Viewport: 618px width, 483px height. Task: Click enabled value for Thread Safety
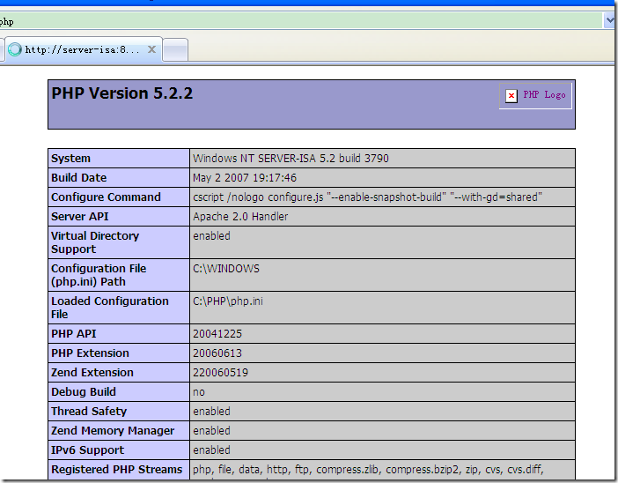point(211,412)
